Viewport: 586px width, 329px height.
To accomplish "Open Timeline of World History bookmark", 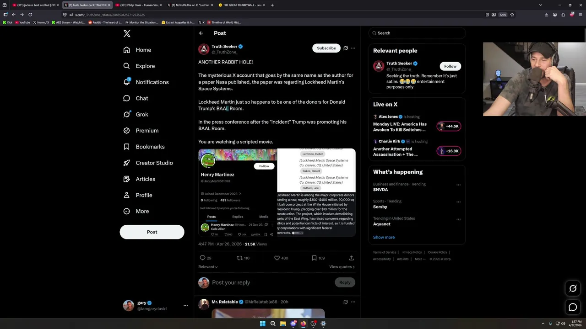I will (223, 22).
